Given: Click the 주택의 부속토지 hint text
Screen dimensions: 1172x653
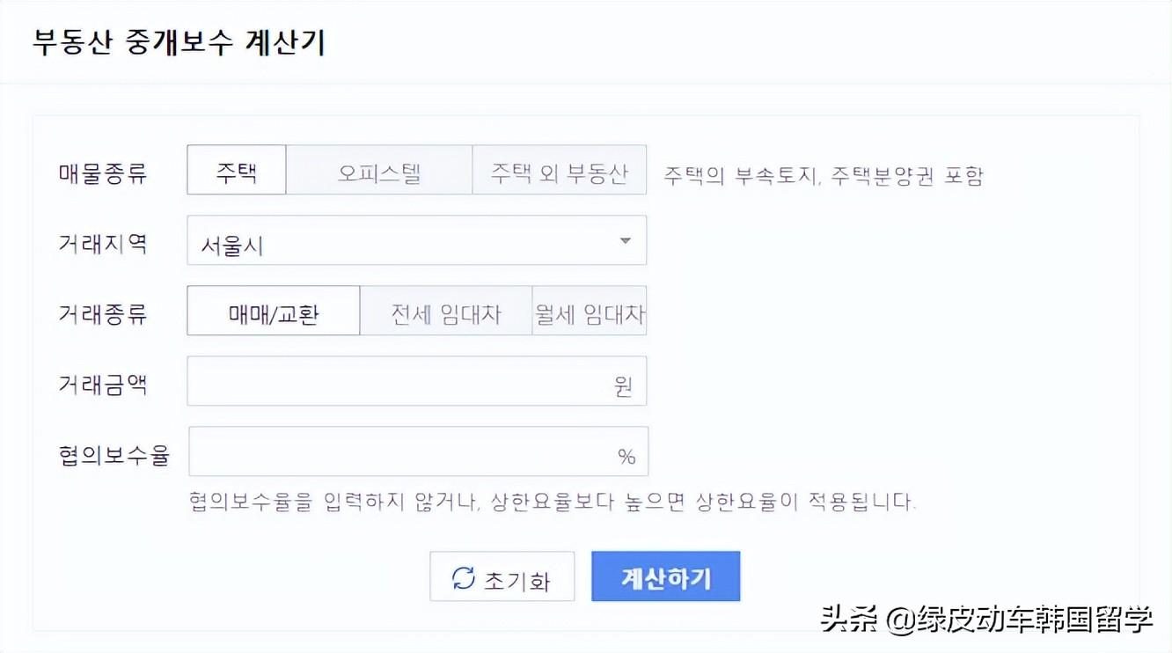Looking at the screenshot, I should [x=823, y=174].
